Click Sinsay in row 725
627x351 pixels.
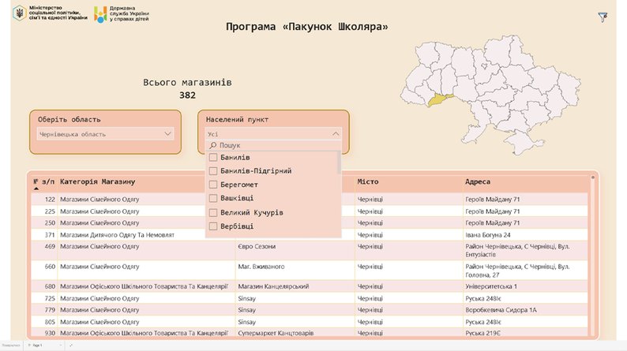[x=246, y=298]
